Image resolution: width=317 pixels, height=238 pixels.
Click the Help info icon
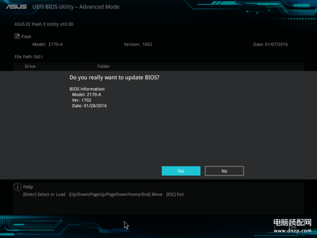(x=17, y=187)
